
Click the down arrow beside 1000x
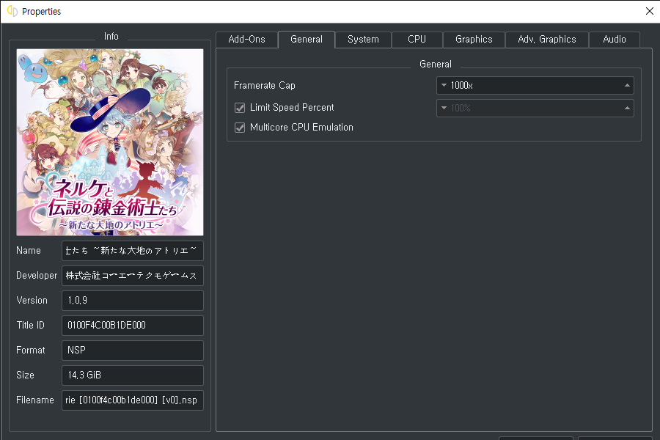coord(444,86)
